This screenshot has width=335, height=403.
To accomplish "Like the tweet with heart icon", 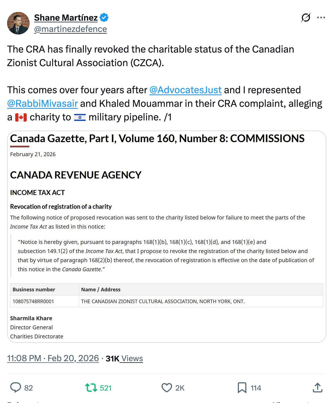I will [x=167, y=387].
